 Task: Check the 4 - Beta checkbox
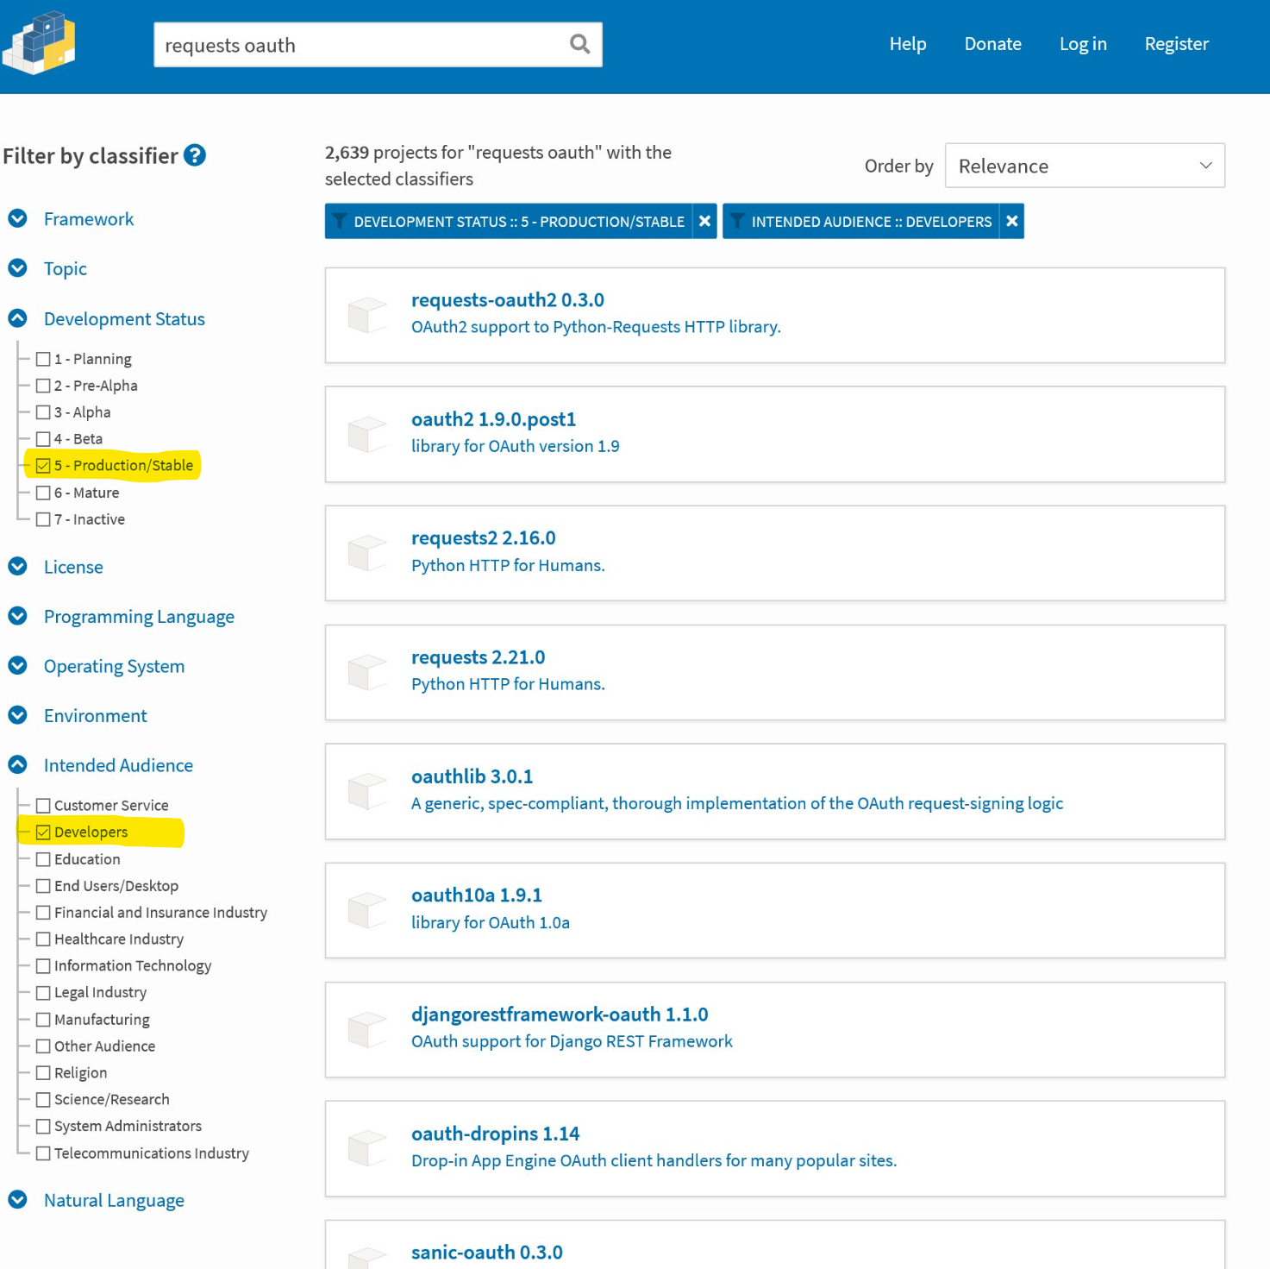coord(43,439)
